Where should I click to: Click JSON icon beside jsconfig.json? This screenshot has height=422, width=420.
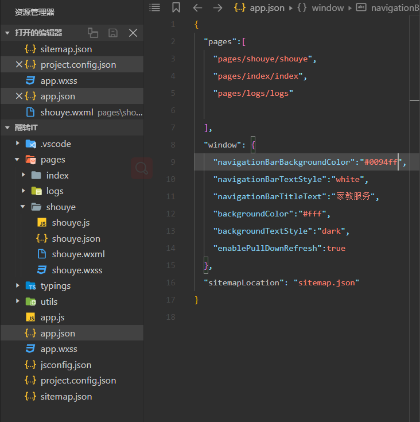[30, 365]
